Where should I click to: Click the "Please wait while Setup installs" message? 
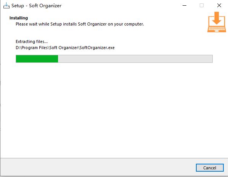click(80, 24)
